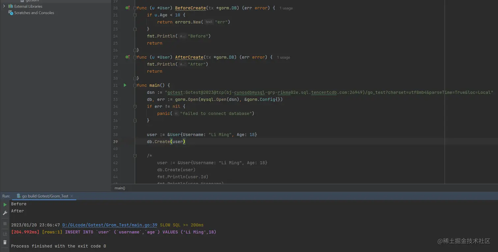Expand the External Libraries tree node

[x=4, y=6]
